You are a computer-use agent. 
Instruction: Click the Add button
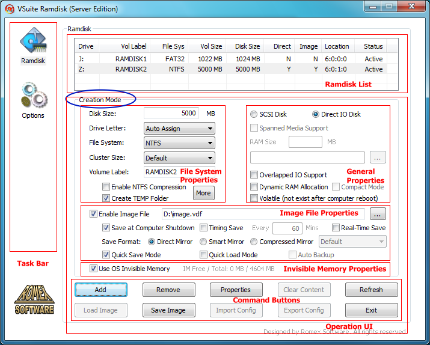click(101, 290)
